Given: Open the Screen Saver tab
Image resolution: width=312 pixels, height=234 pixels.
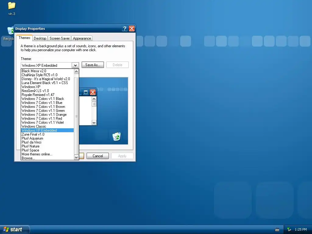Looking at the screenshot, I should [59, 38].
